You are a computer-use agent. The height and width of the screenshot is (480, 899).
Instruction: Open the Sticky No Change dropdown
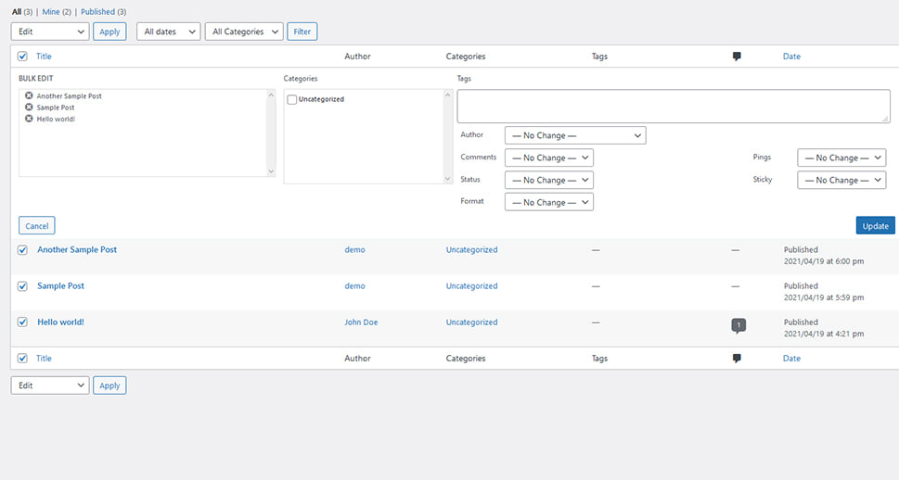pos(841,180)
